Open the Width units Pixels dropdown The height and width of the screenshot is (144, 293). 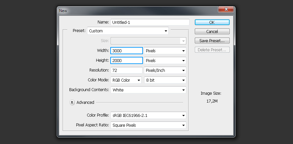[x=165, y=51]
